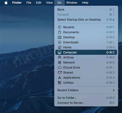Go to Applications

pos(86,78)
